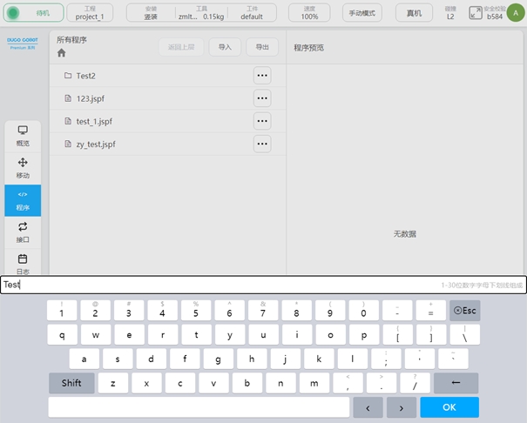Open the 接口 interface sidebar icon
This screenshot has width=527, height=423.
pos(23,232)
